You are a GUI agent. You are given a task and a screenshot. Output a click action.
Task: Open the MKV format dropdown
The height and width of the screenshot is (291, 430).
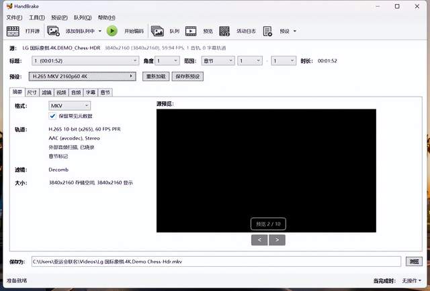click(x=70, y=106)
